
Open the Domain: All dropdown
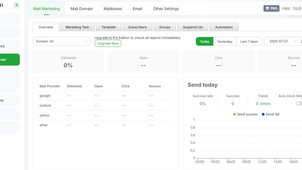(x=61, y=41)
